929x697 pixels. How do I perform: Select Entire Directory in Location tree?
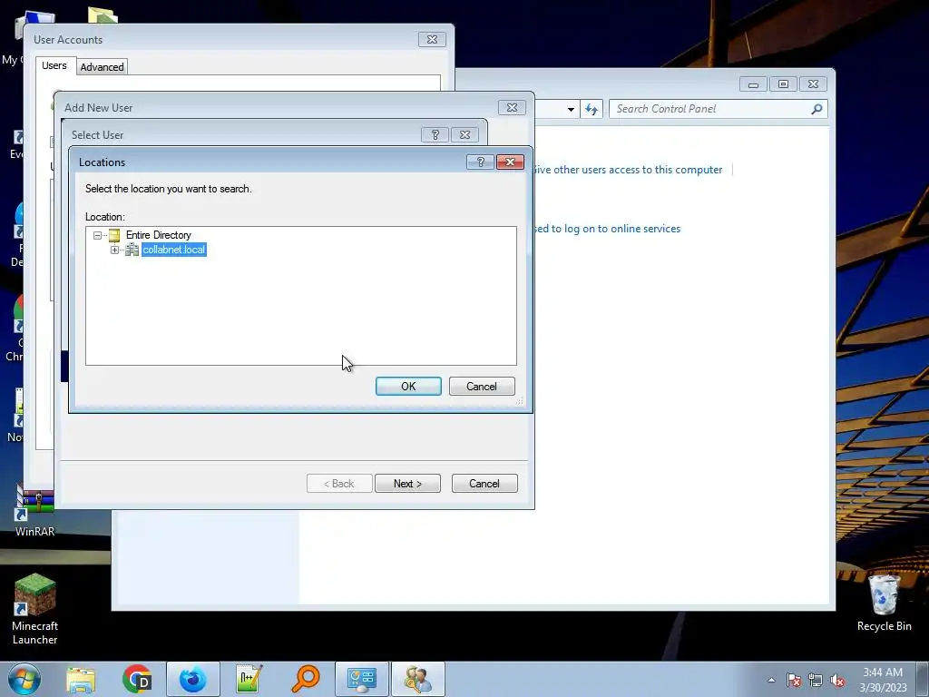(158, 235)
